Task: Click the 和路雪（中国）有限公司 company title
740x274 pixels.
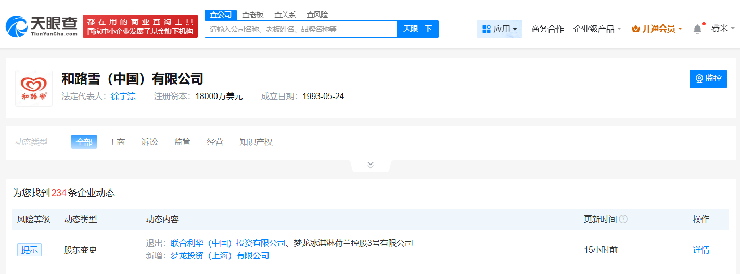Action: point(132,79)
